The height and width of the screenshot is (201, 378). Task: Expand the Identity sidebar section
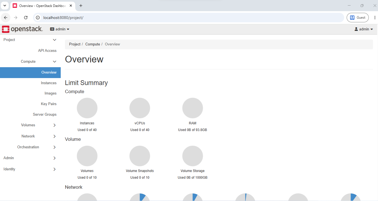(30, 169)
